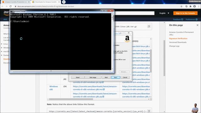The image size is (201, 113).
Task: Close the Amazon Corretto Production tab
Action: [29, 2]
